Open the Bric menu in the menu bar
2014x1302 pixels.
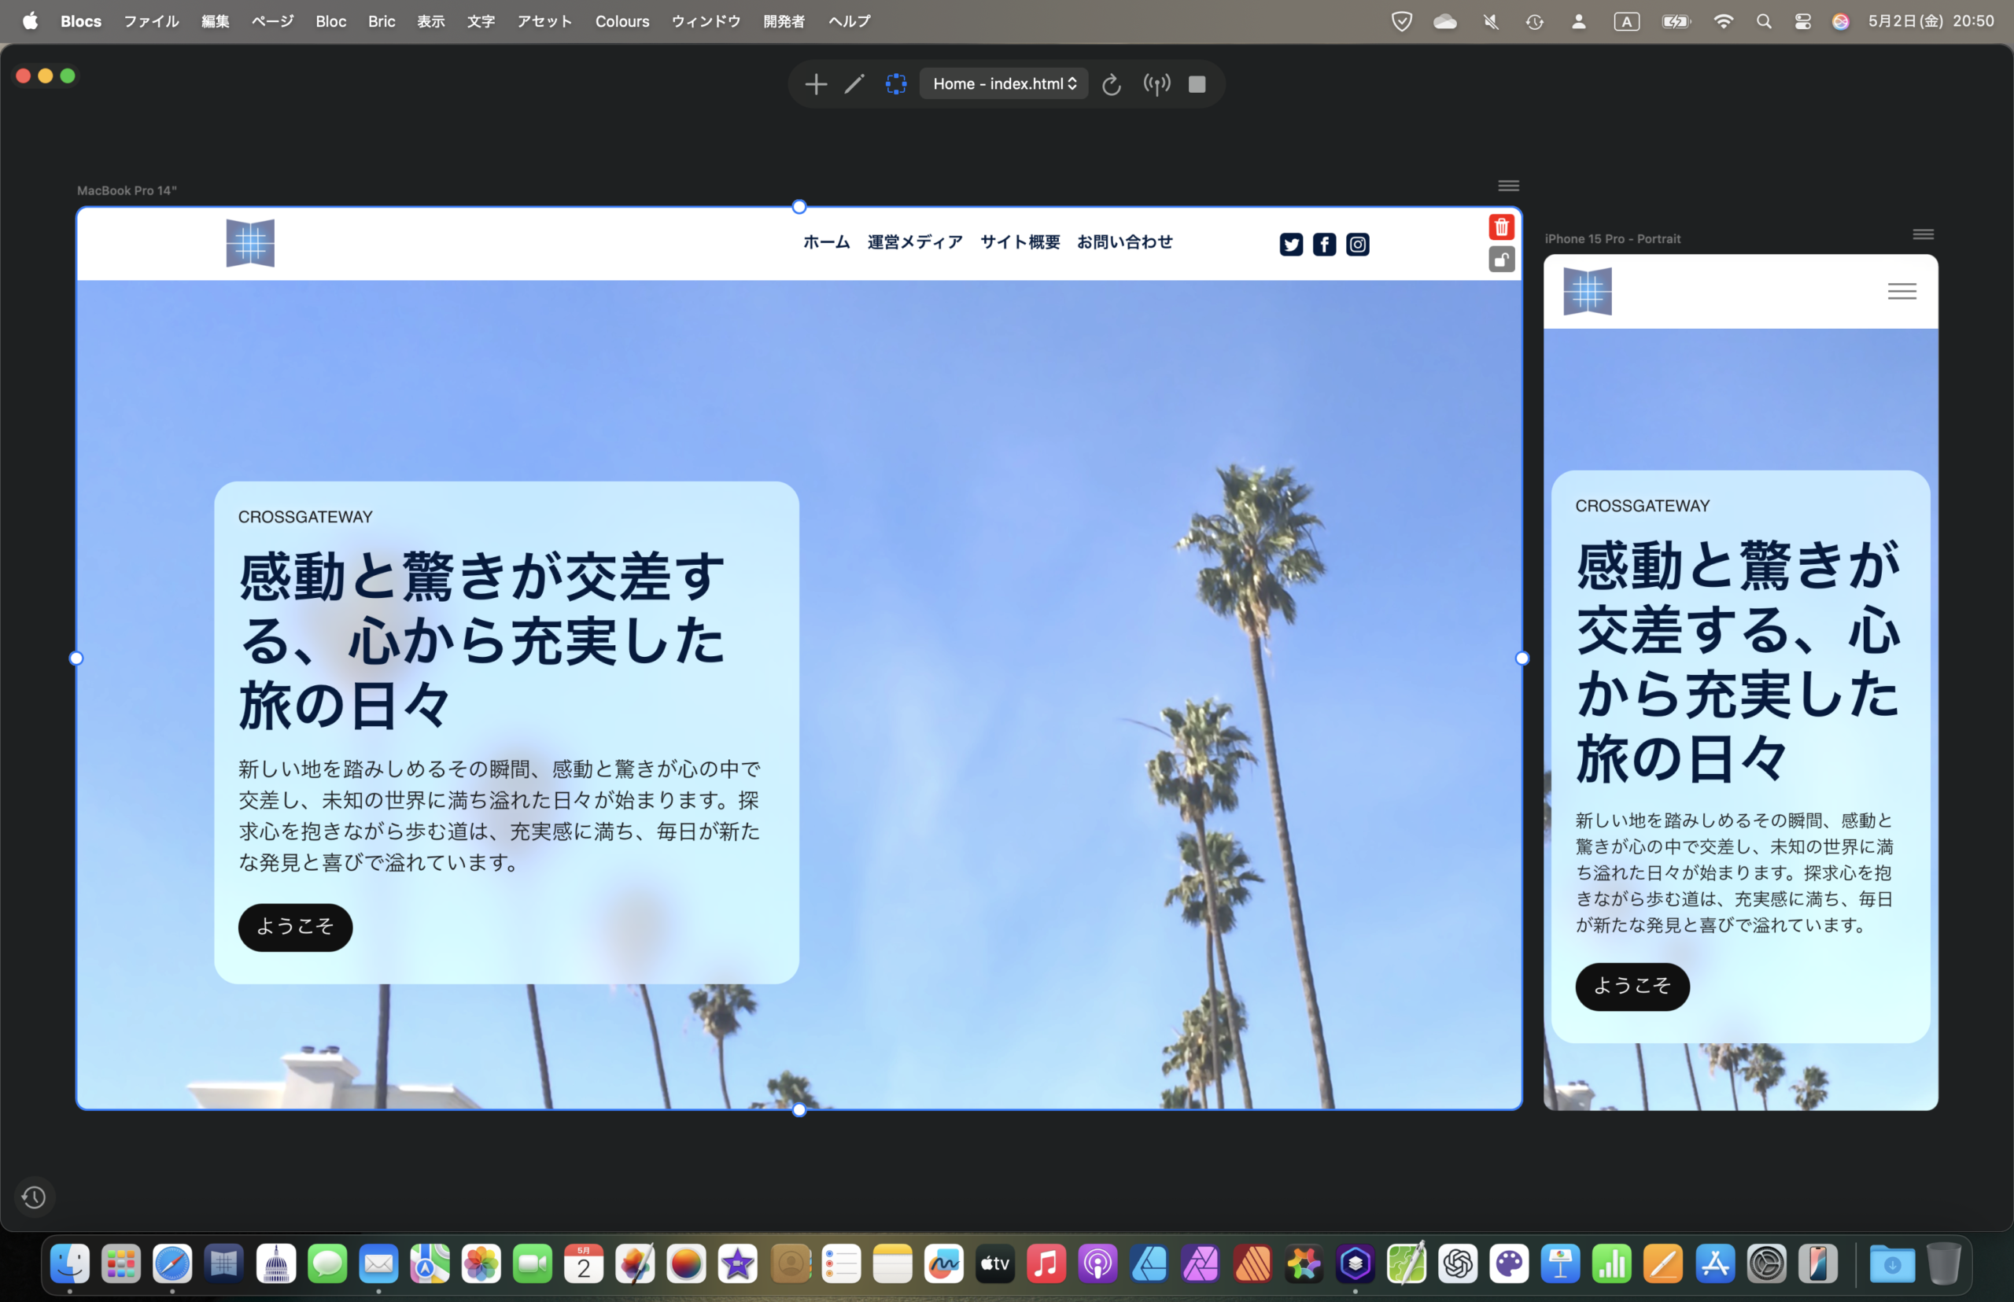pyautogui.click(x=382, y=21)
